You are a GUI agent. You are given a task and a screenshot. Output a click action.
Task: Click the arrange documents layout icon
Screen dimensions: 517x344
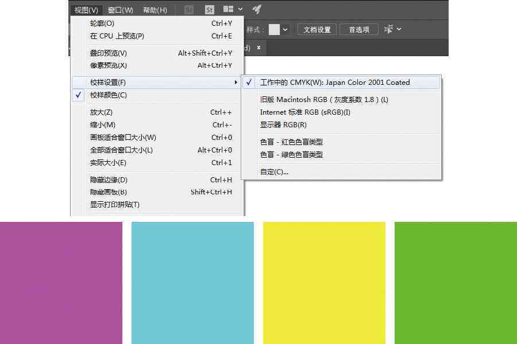[x=228, y=9]
